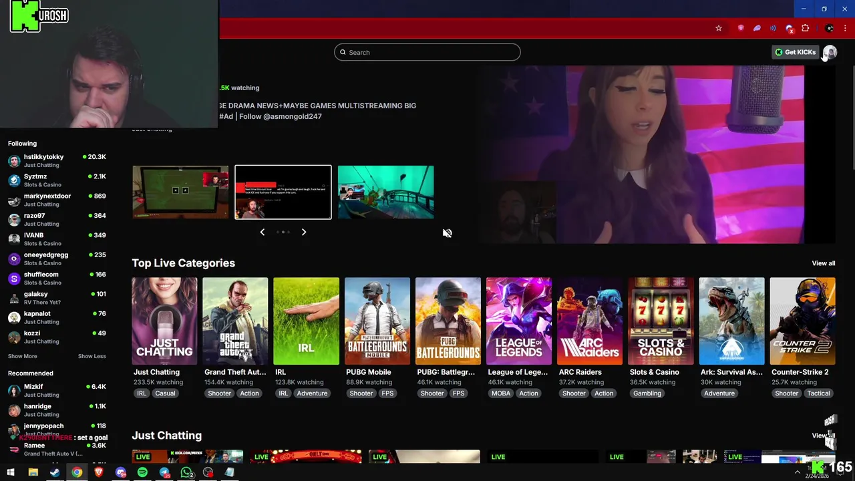Open View all for Top Live Categories
The height and width of the screenshot is (481, 855).
824,263
